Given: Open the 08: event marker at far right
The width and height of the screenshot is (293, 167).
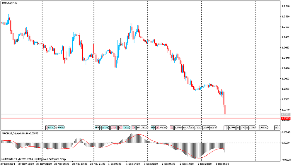Looking at the screenshot, I should coord(276,128).
